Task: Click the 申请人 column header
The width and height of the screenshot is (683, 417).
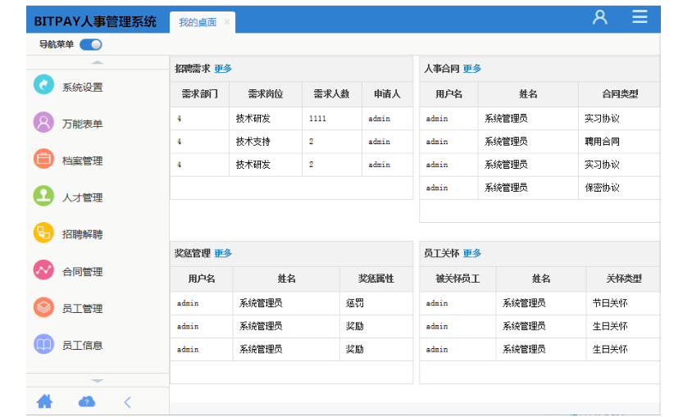Action: [387, 94]
